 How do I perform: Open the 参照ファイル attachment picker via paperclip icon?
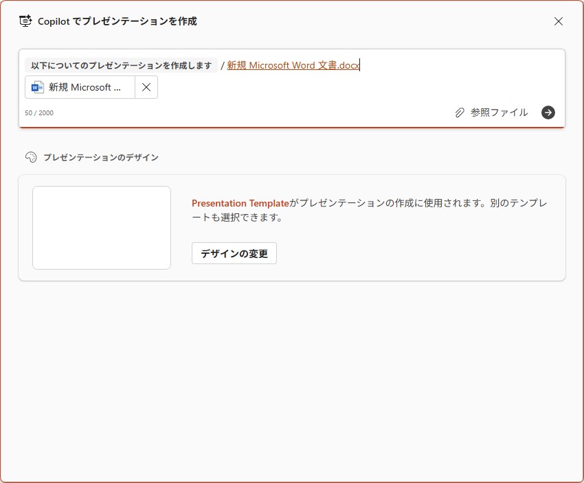[x=458, y=113]
